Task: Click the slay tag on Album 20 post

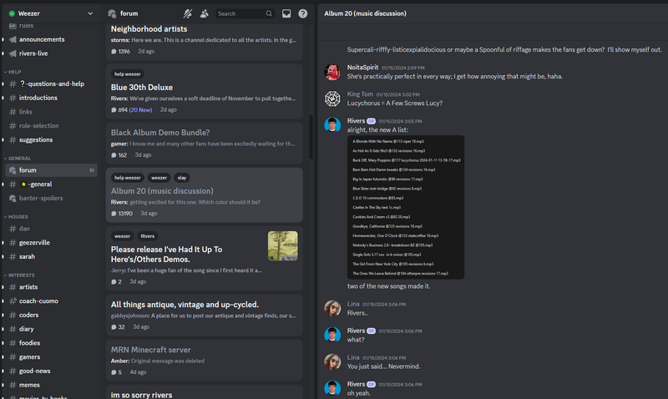Action: pos(181,177)
